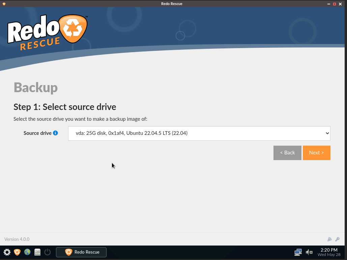This screenshot has width=347, height=260.
Task: Open the network status tray icon
Action: [298, 252]
